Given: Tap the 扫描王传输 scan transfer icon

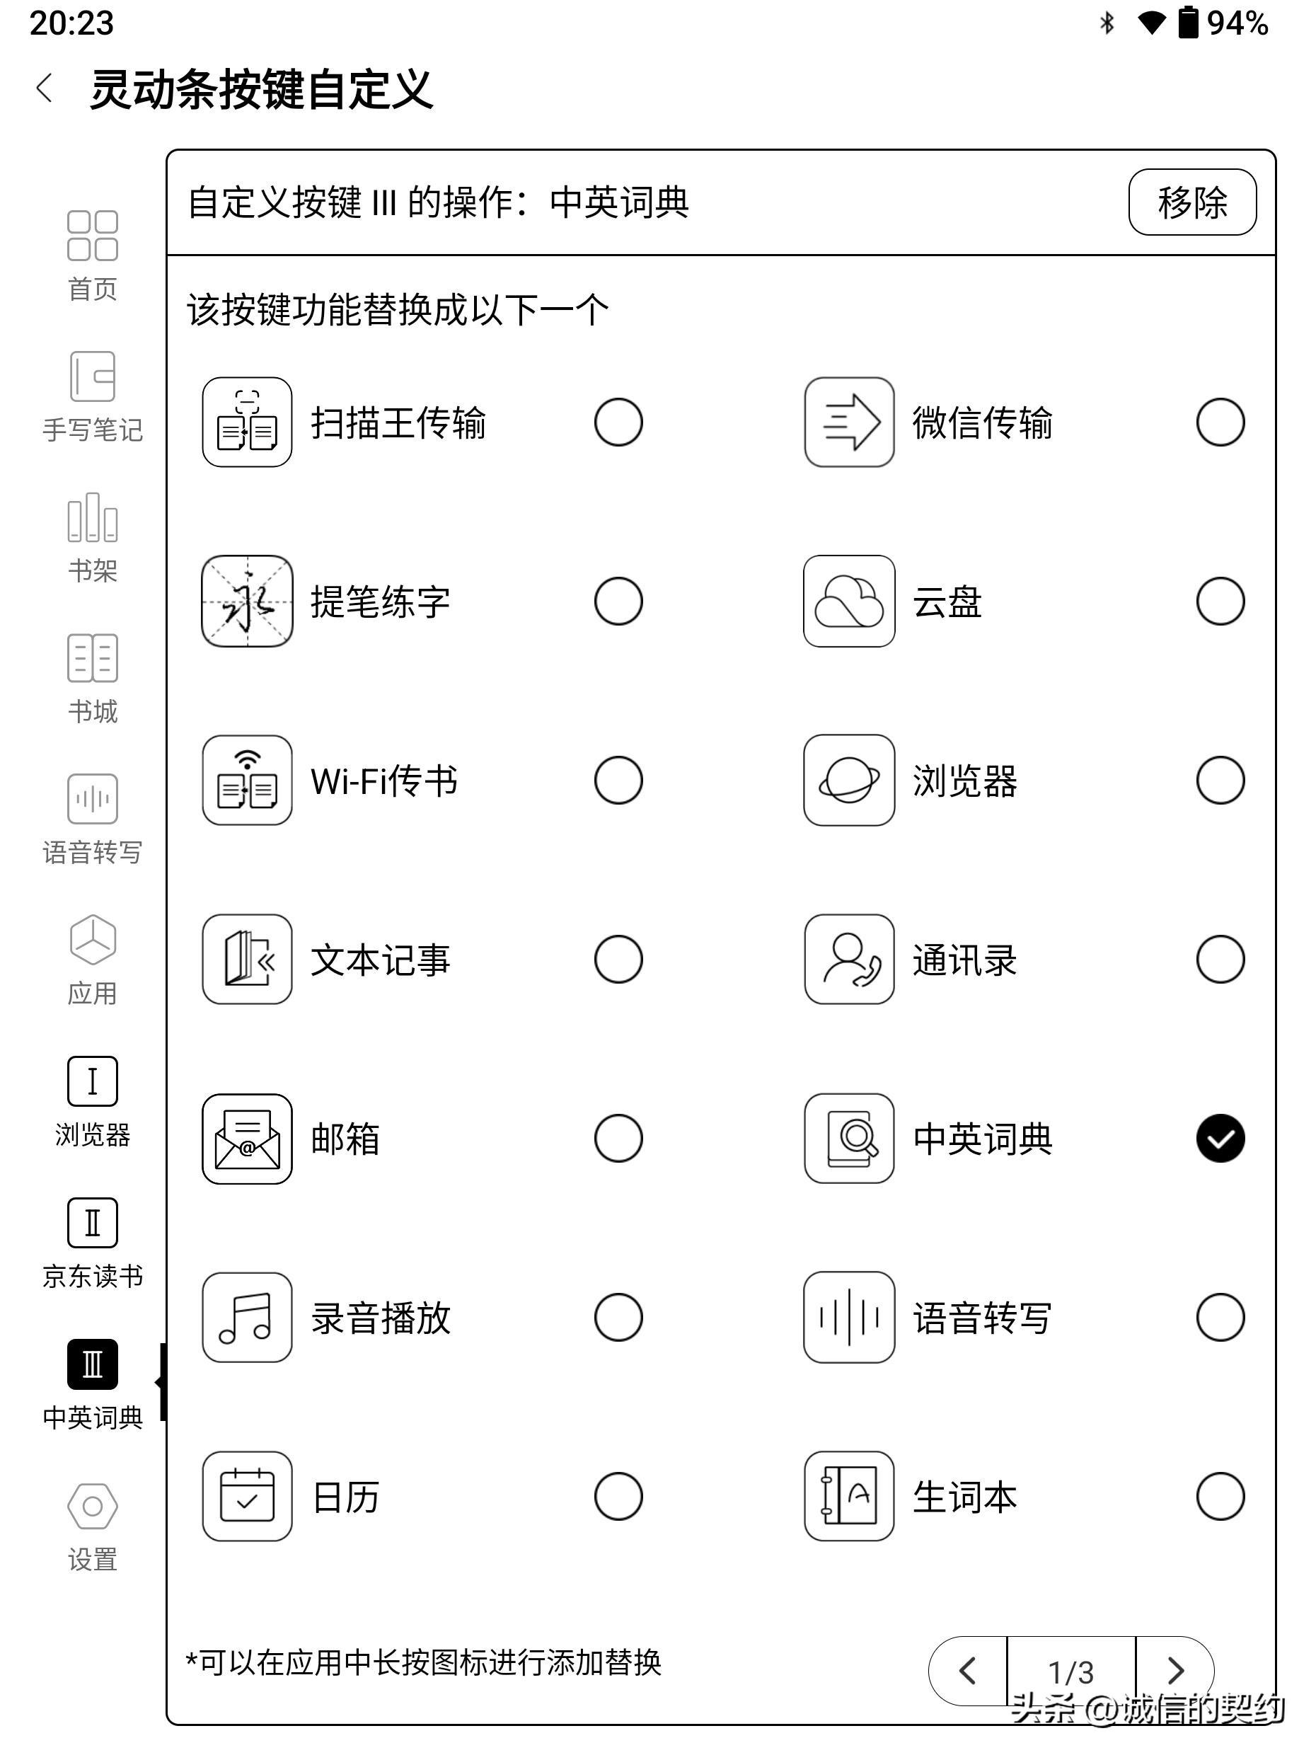Looking at the screenshot, I should tap(247, 422).
